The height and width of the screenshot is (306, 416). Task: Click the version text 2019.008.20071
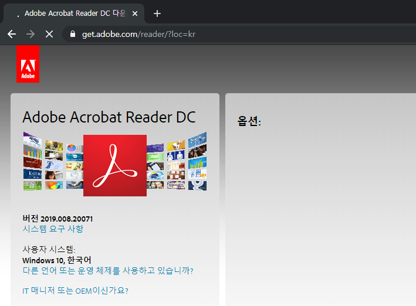(66, 219)
